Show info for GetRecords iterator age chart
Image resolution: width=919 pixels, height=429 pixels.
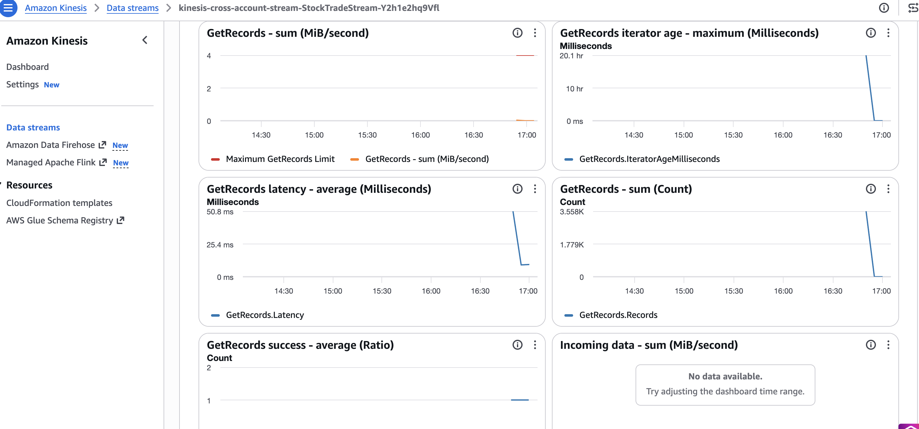tap(871, 33)
